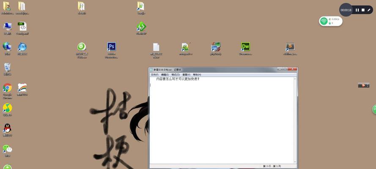The width and height of the screenshot is (376, 169).
Task: Stop the screen recording
Action: [363, 10]
